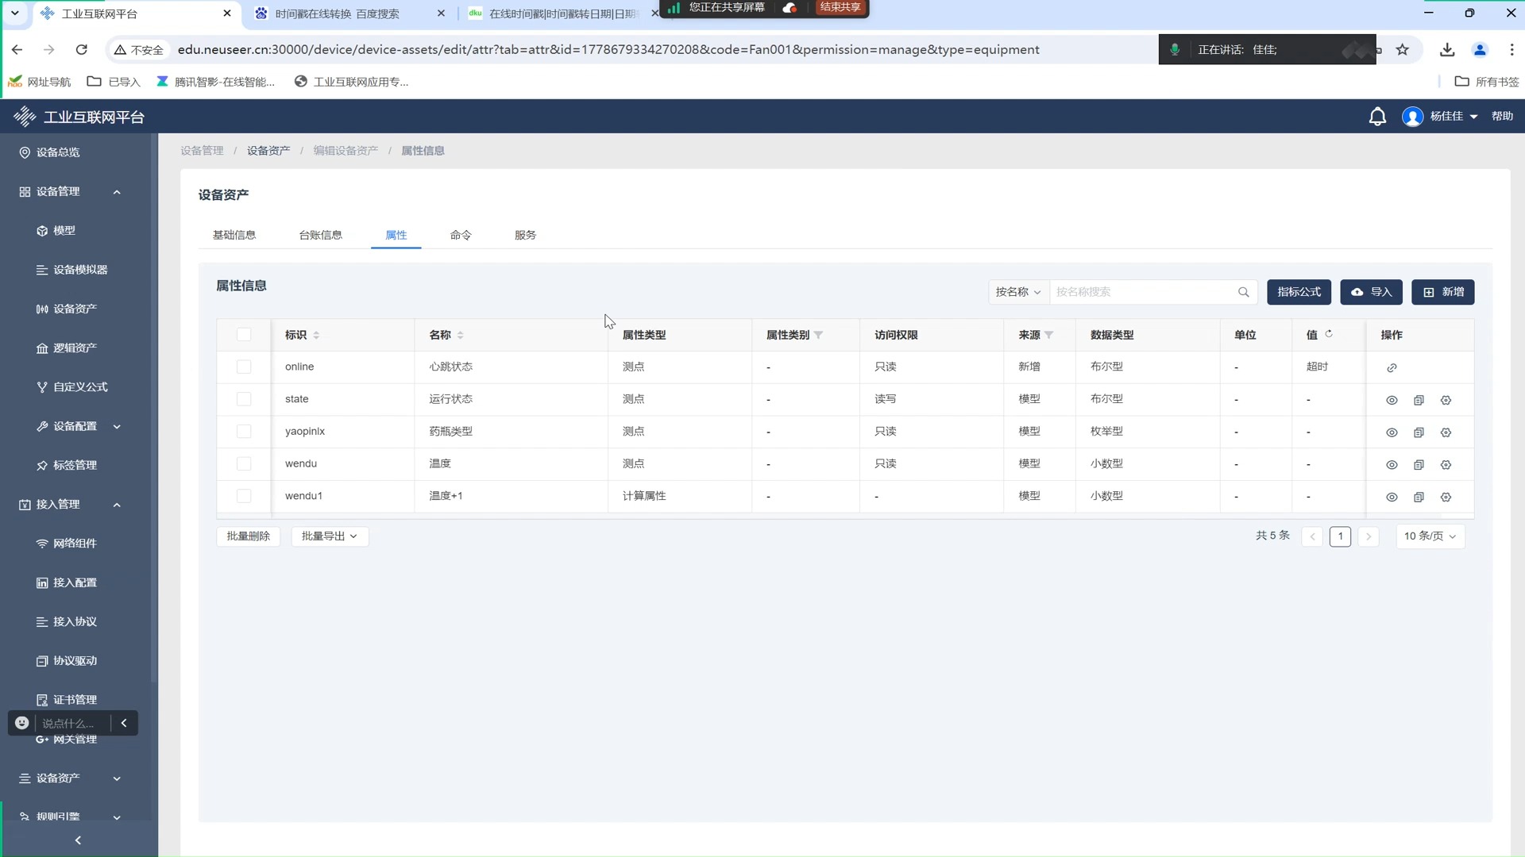Screen dimensions: 1525x857
Task: Click the search magnifier icon
Action: 1243,292
